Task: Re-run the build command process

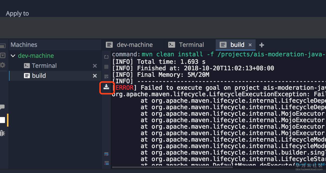Action: tap(106, 57)
